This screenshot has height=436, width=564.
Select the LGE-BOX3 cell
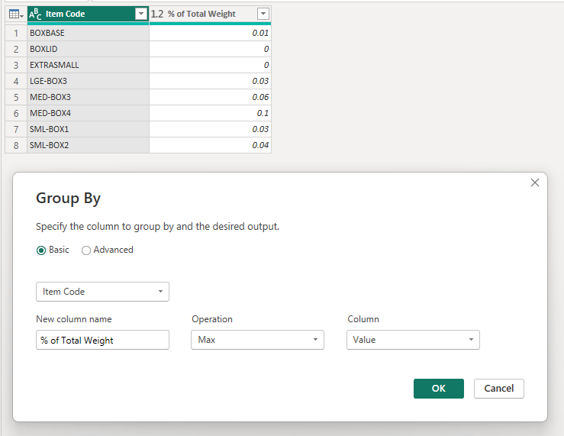pos(88,81)
